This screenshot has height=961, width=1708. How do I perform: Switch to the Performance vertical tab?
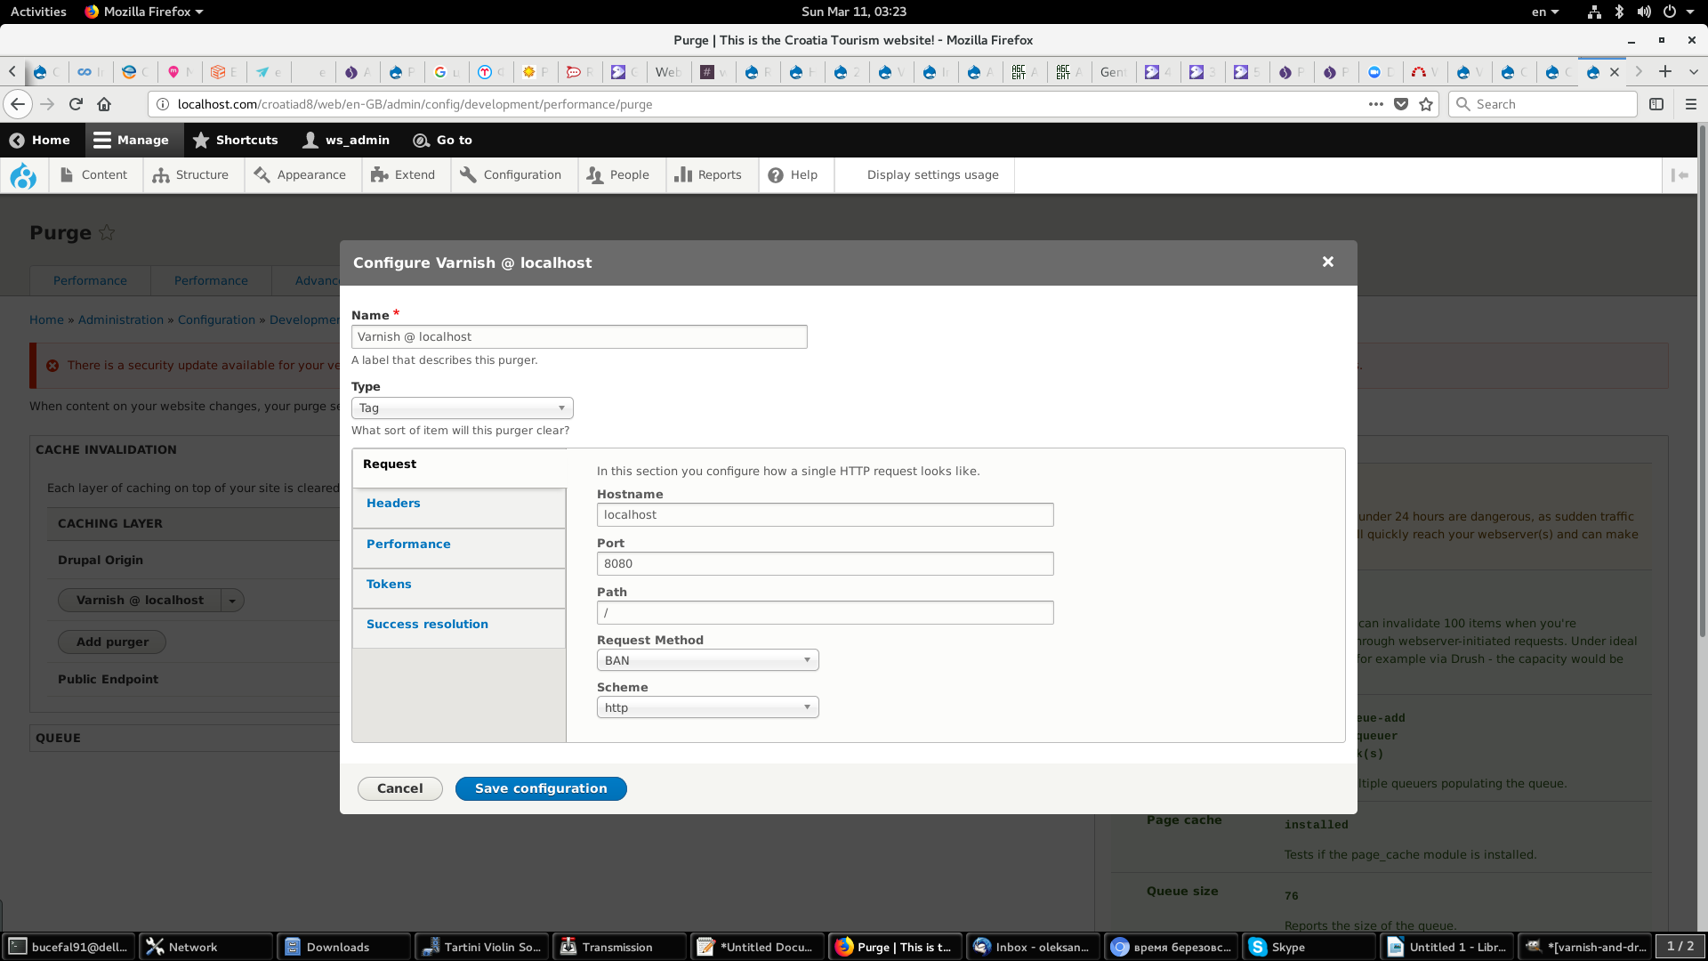pos(459,548)
